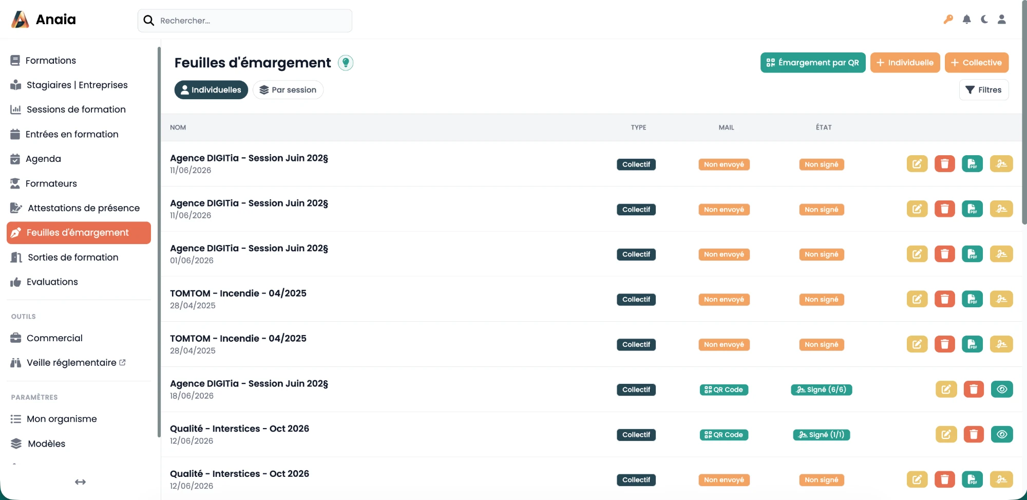The height and width of the screenshot is (500, 1027).
Task: Switch to the Par session tab
Action: [288, 90]
